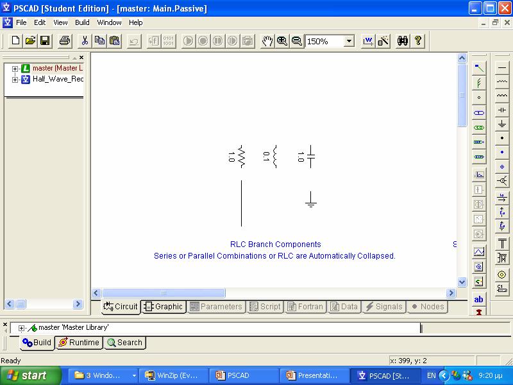Add a graph frame with sine wave icon
The width and height of the screenshot is (513, 385).
478,252
